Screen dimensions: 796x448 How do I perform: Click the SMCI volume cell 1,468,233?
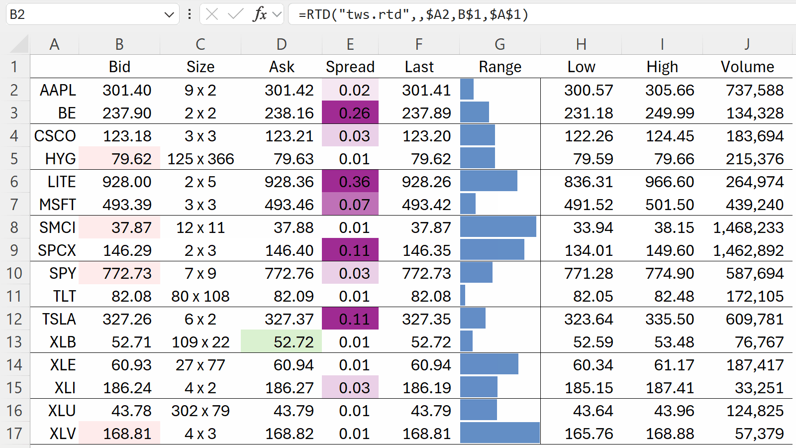(x=747, y=227)
